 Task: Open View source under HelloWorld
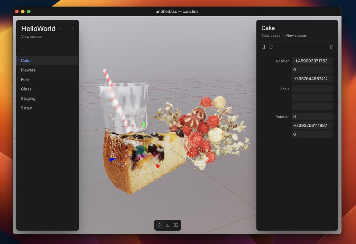31,37
